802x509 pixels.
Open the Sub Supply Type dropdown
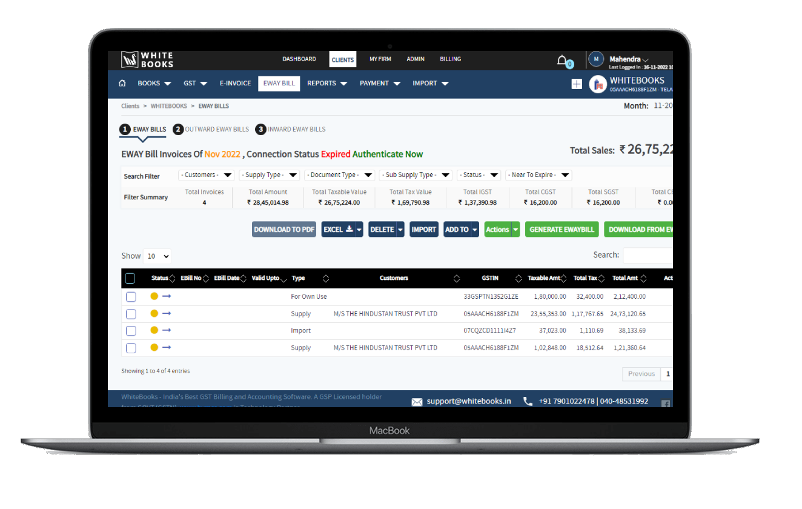(416, 175)
